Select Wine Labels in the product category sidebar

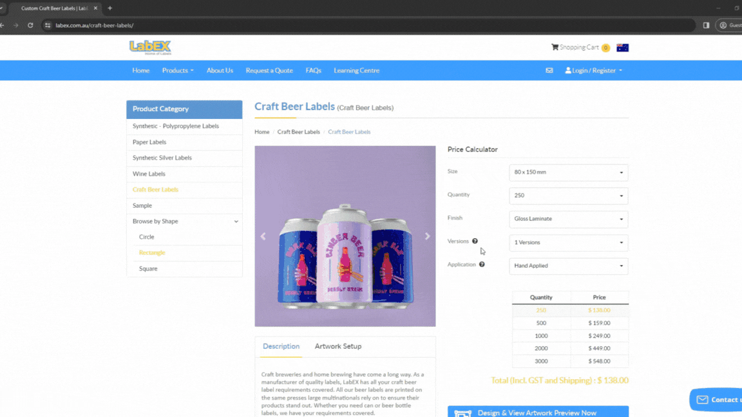(149, 174)
